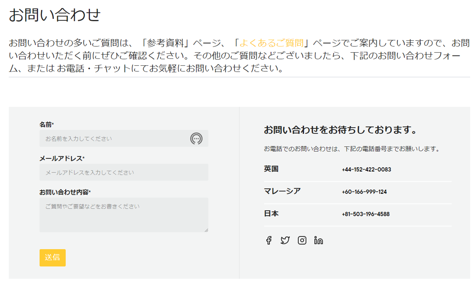Open the Facebook social icon
Screen dimensions: 474x283
pos(269,241)
